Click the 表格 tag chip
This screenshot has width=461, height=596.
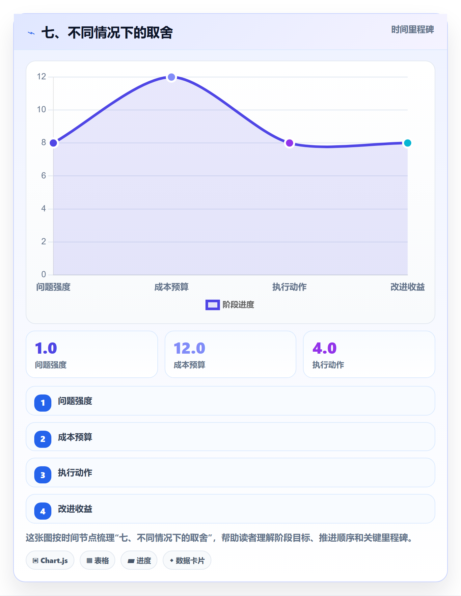97,560
